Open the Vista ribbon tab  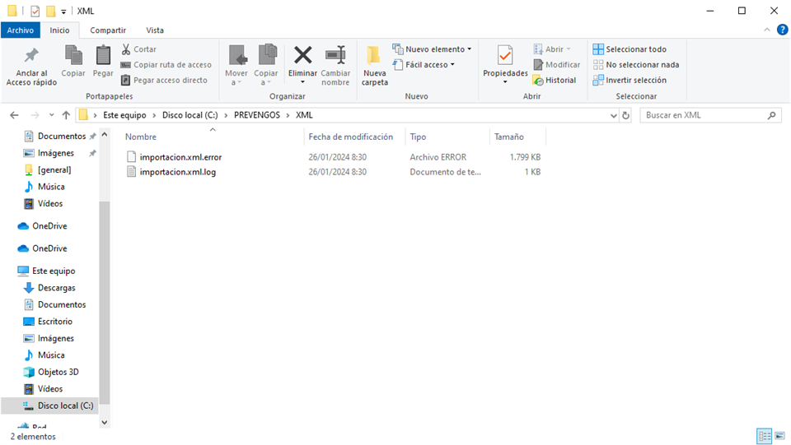tap(155, 30)
